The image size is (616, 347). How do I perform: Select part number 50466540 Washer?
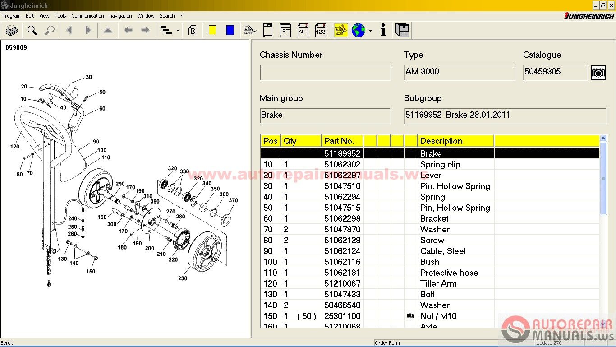[x=342, y=305]
